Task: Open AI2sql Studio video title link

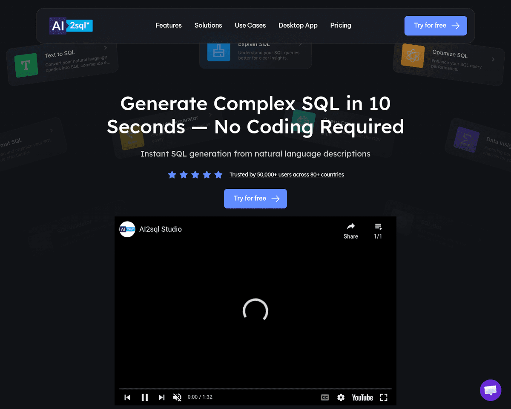Action: point(161,229)
